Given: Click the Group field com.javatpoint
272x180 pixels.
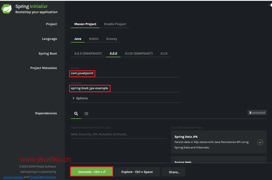Looking at the screenshot, I should [x=125, y=73].
